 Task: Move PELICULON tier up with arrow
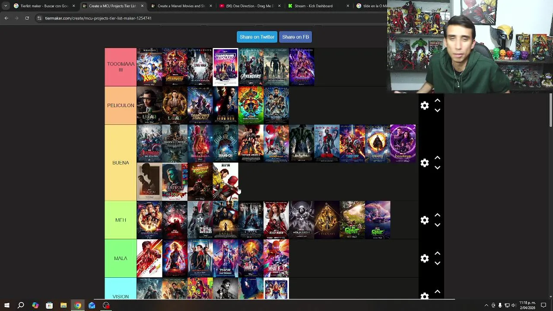(437, 101)
